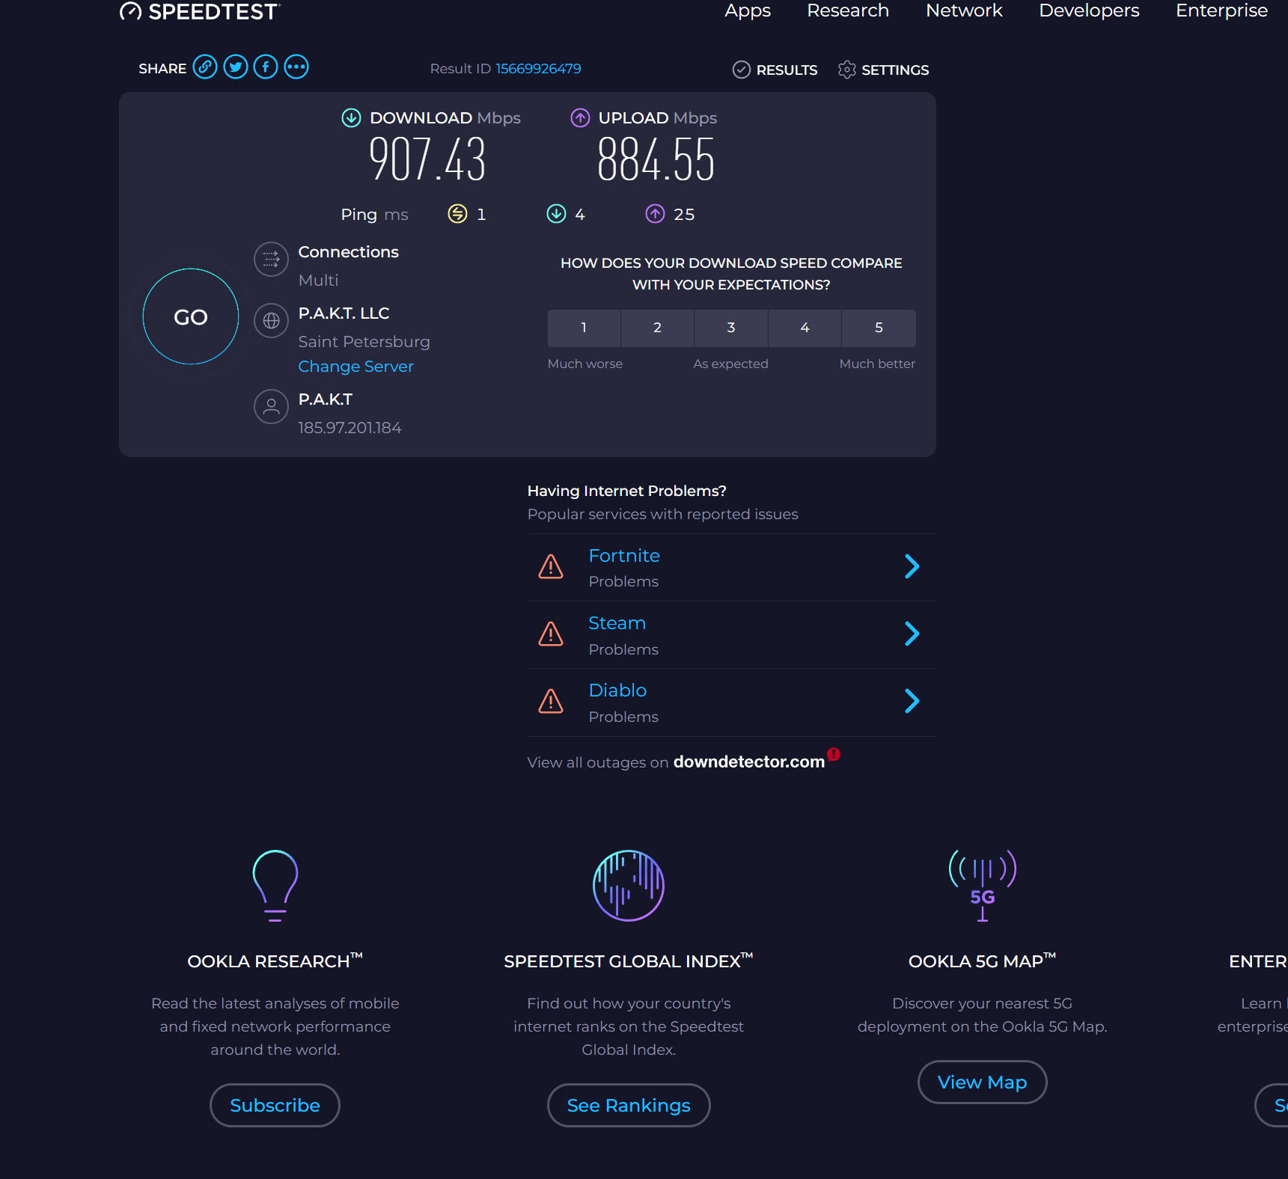Expand Diablo problems chevron
Image resolution: width=1288 pixels, height=1179 pixels.
click(x=912, y=701)
